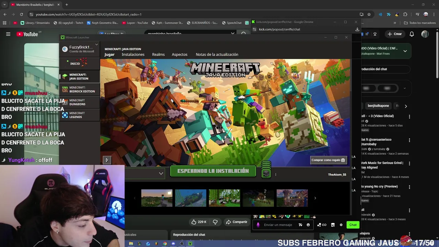Click the Crear button on YouTube
This screenshot has height=247, width=439.
click(394, 34)
